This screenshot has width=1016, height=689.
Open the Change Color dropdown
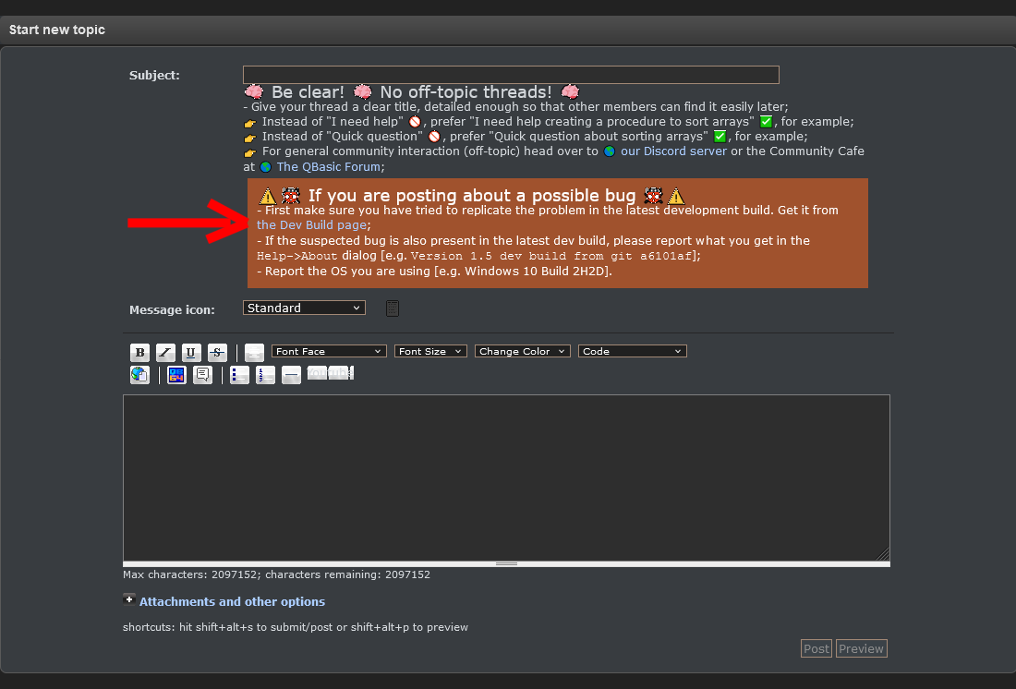(523, 351)
